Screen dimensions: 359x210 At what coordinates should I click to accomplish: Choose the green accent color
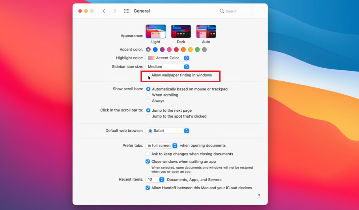point(197,50)
